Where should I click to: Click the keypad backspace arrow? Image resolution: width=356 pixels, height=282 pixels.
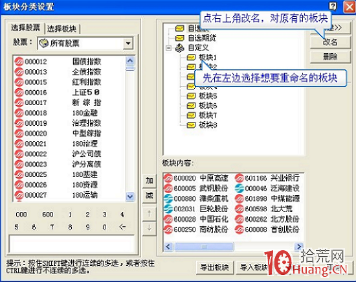[x=122, y=227]
